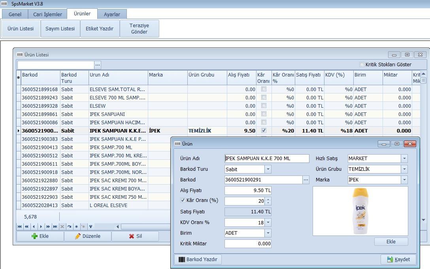Open the Ayarlar tab
430x269 pixels.
pyautogui.click(x=112, y=14)
